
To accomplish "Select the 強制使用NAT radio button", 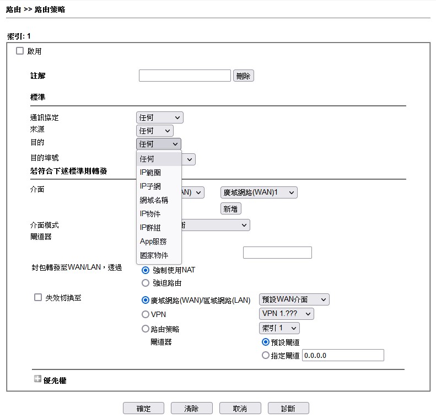I will tap(146, 270).
